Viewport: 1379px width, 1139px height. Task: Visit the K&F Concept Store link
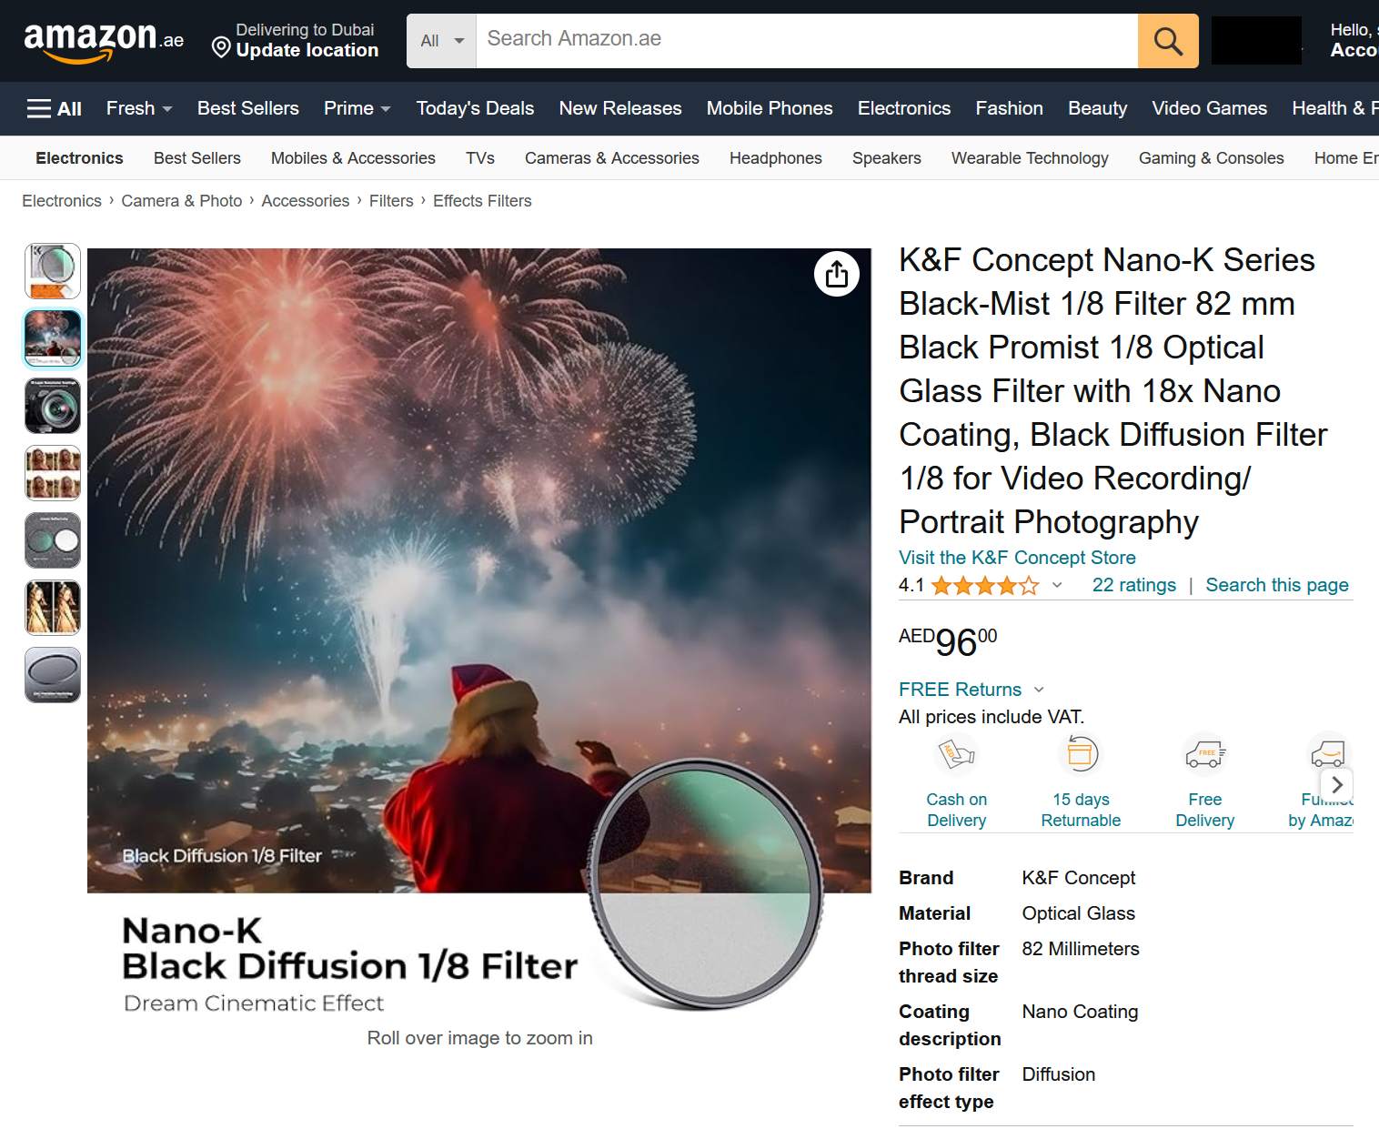[x=1017, y=558]
